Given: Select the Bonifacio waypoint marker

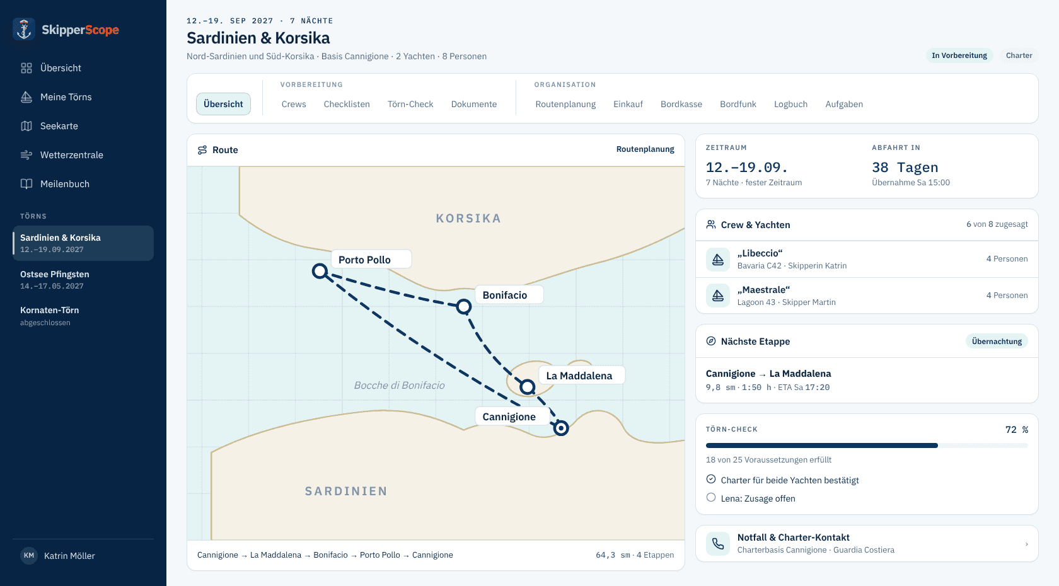Looking at the screenshot, I should [x=464, y=307].
